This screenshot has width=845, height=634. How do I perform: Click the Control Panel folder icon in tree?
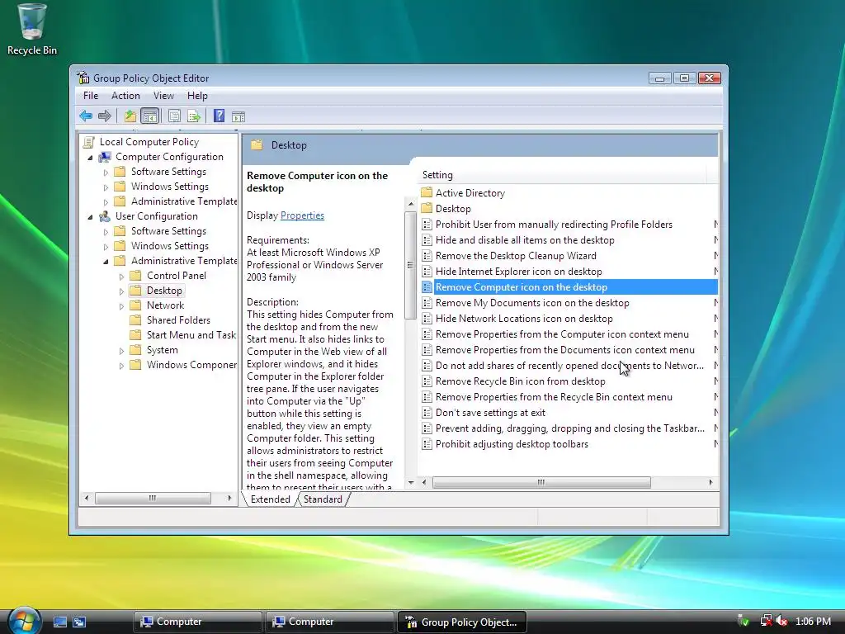136,276
